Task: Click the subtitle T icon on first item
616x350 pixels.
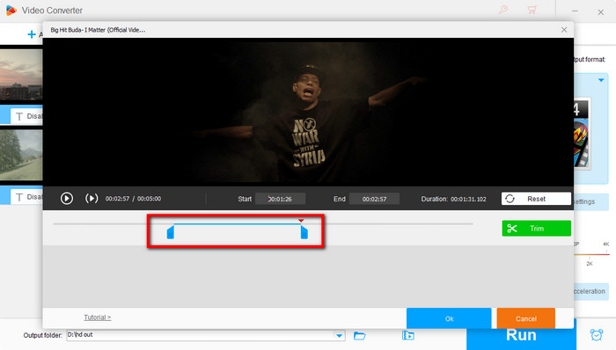Action: [x=18, y=117]
